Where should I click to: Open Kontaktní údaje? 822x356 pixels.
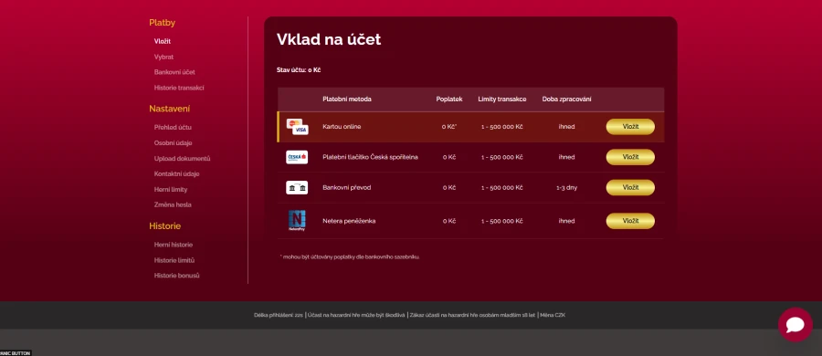[x=176, y=174]
